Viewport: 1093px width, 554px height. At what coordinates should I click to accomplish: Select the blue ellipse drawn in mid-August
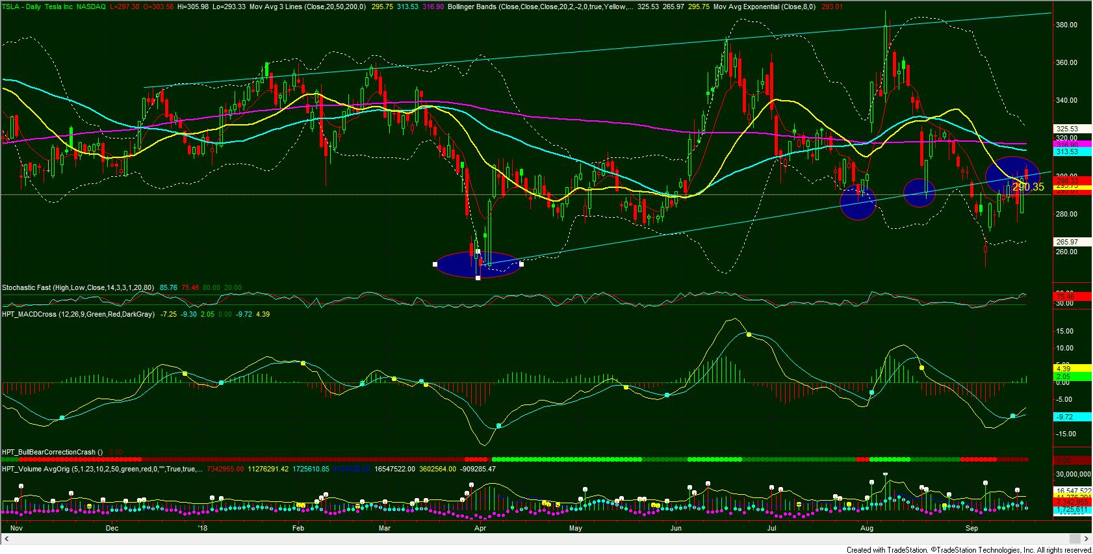(919, 192)
